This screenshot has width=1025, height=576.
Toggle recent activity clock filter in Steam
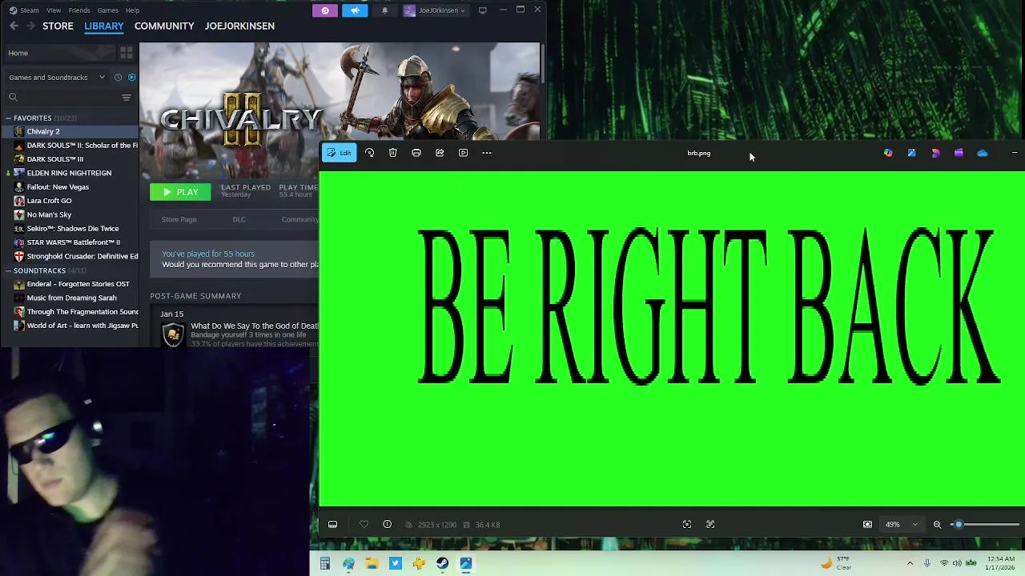[x=118, y=78]
